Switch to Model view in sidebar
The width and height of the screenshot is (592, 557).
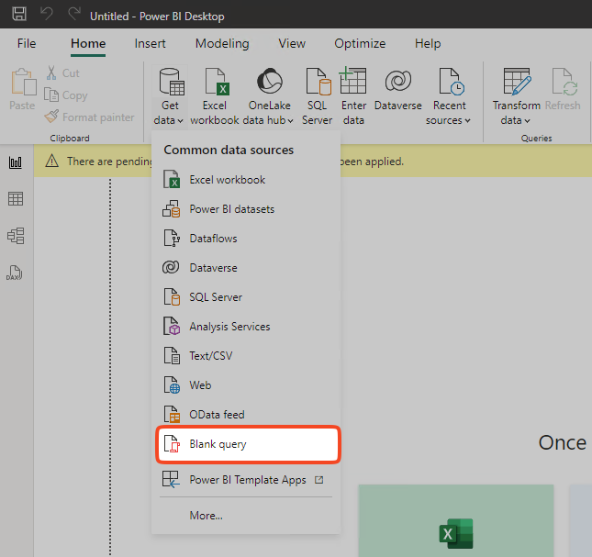tap(16, 236)
